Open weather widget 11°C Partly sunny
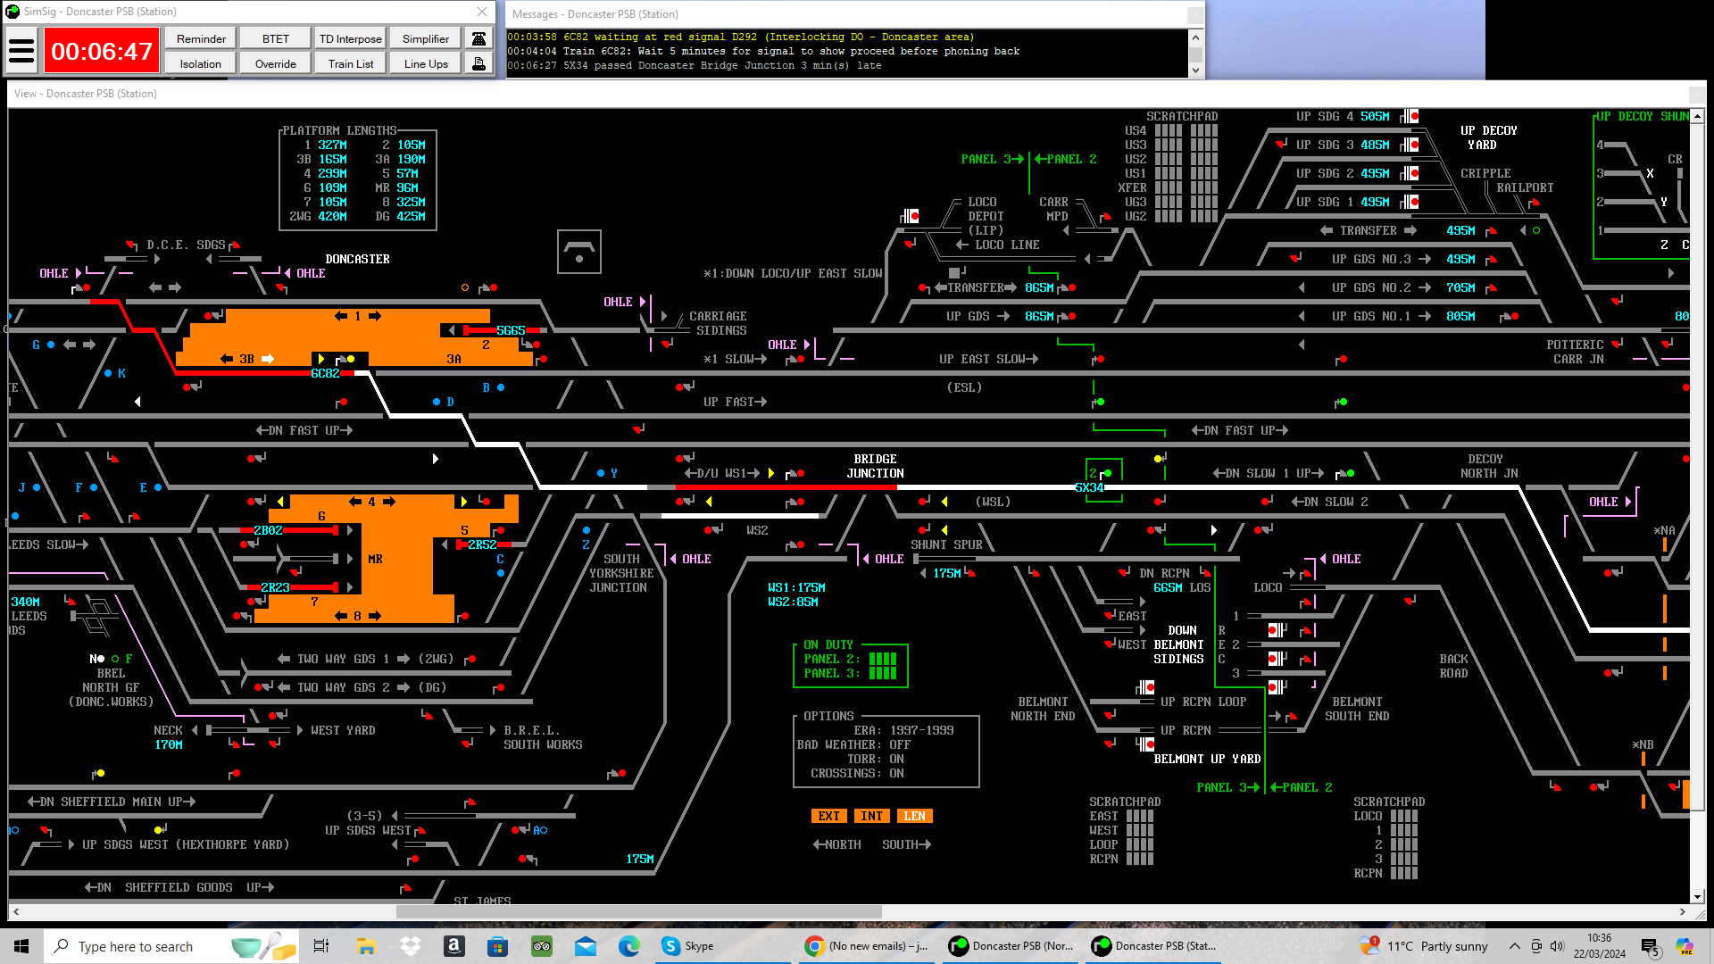Viewport: 1714px width, 964px height. (x=1425, y=946)
